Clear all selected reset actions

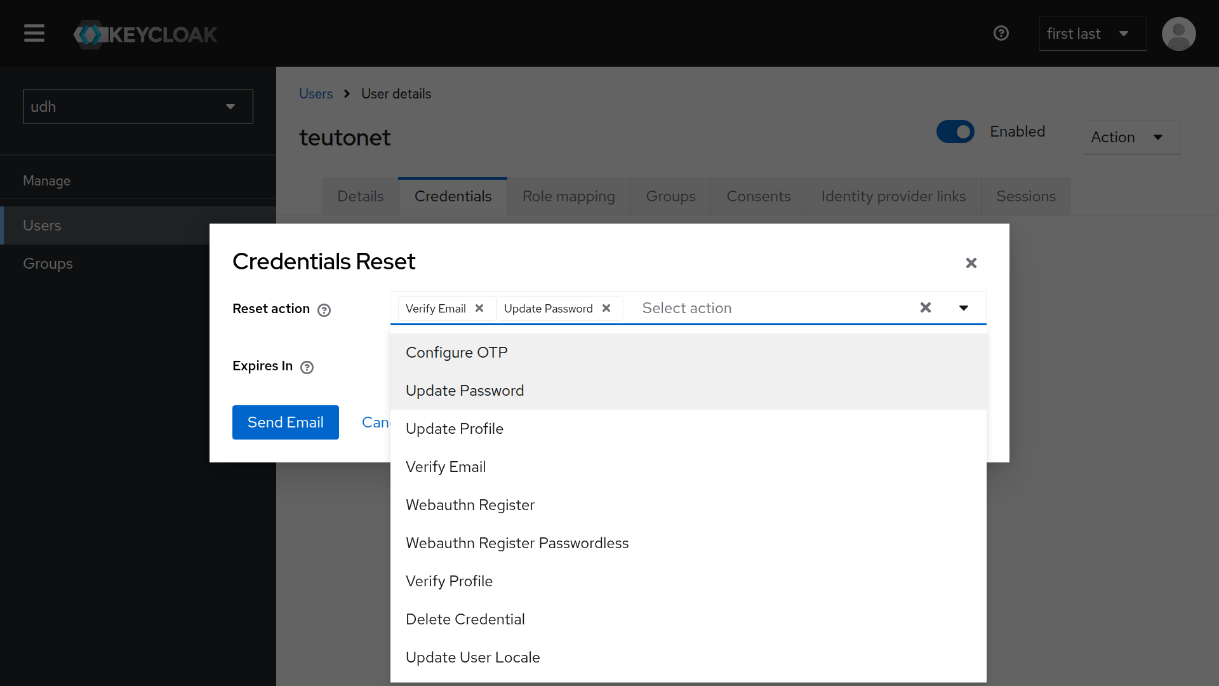click(x=926, y=307)
